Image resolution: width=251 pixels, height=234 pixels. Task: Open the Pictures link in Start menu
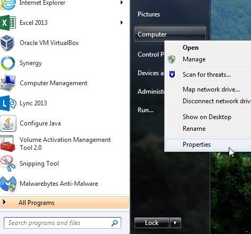(x=149, y=14)
